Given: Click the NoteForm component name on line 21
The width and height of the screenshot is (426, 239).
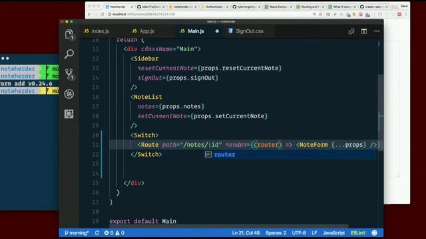Looking at the screenshot, I should tap(314, 145).
